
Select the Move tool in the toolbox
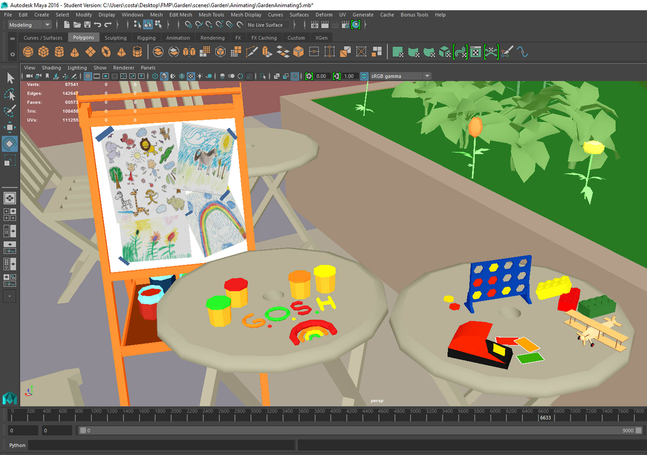[x=10, y=127]
